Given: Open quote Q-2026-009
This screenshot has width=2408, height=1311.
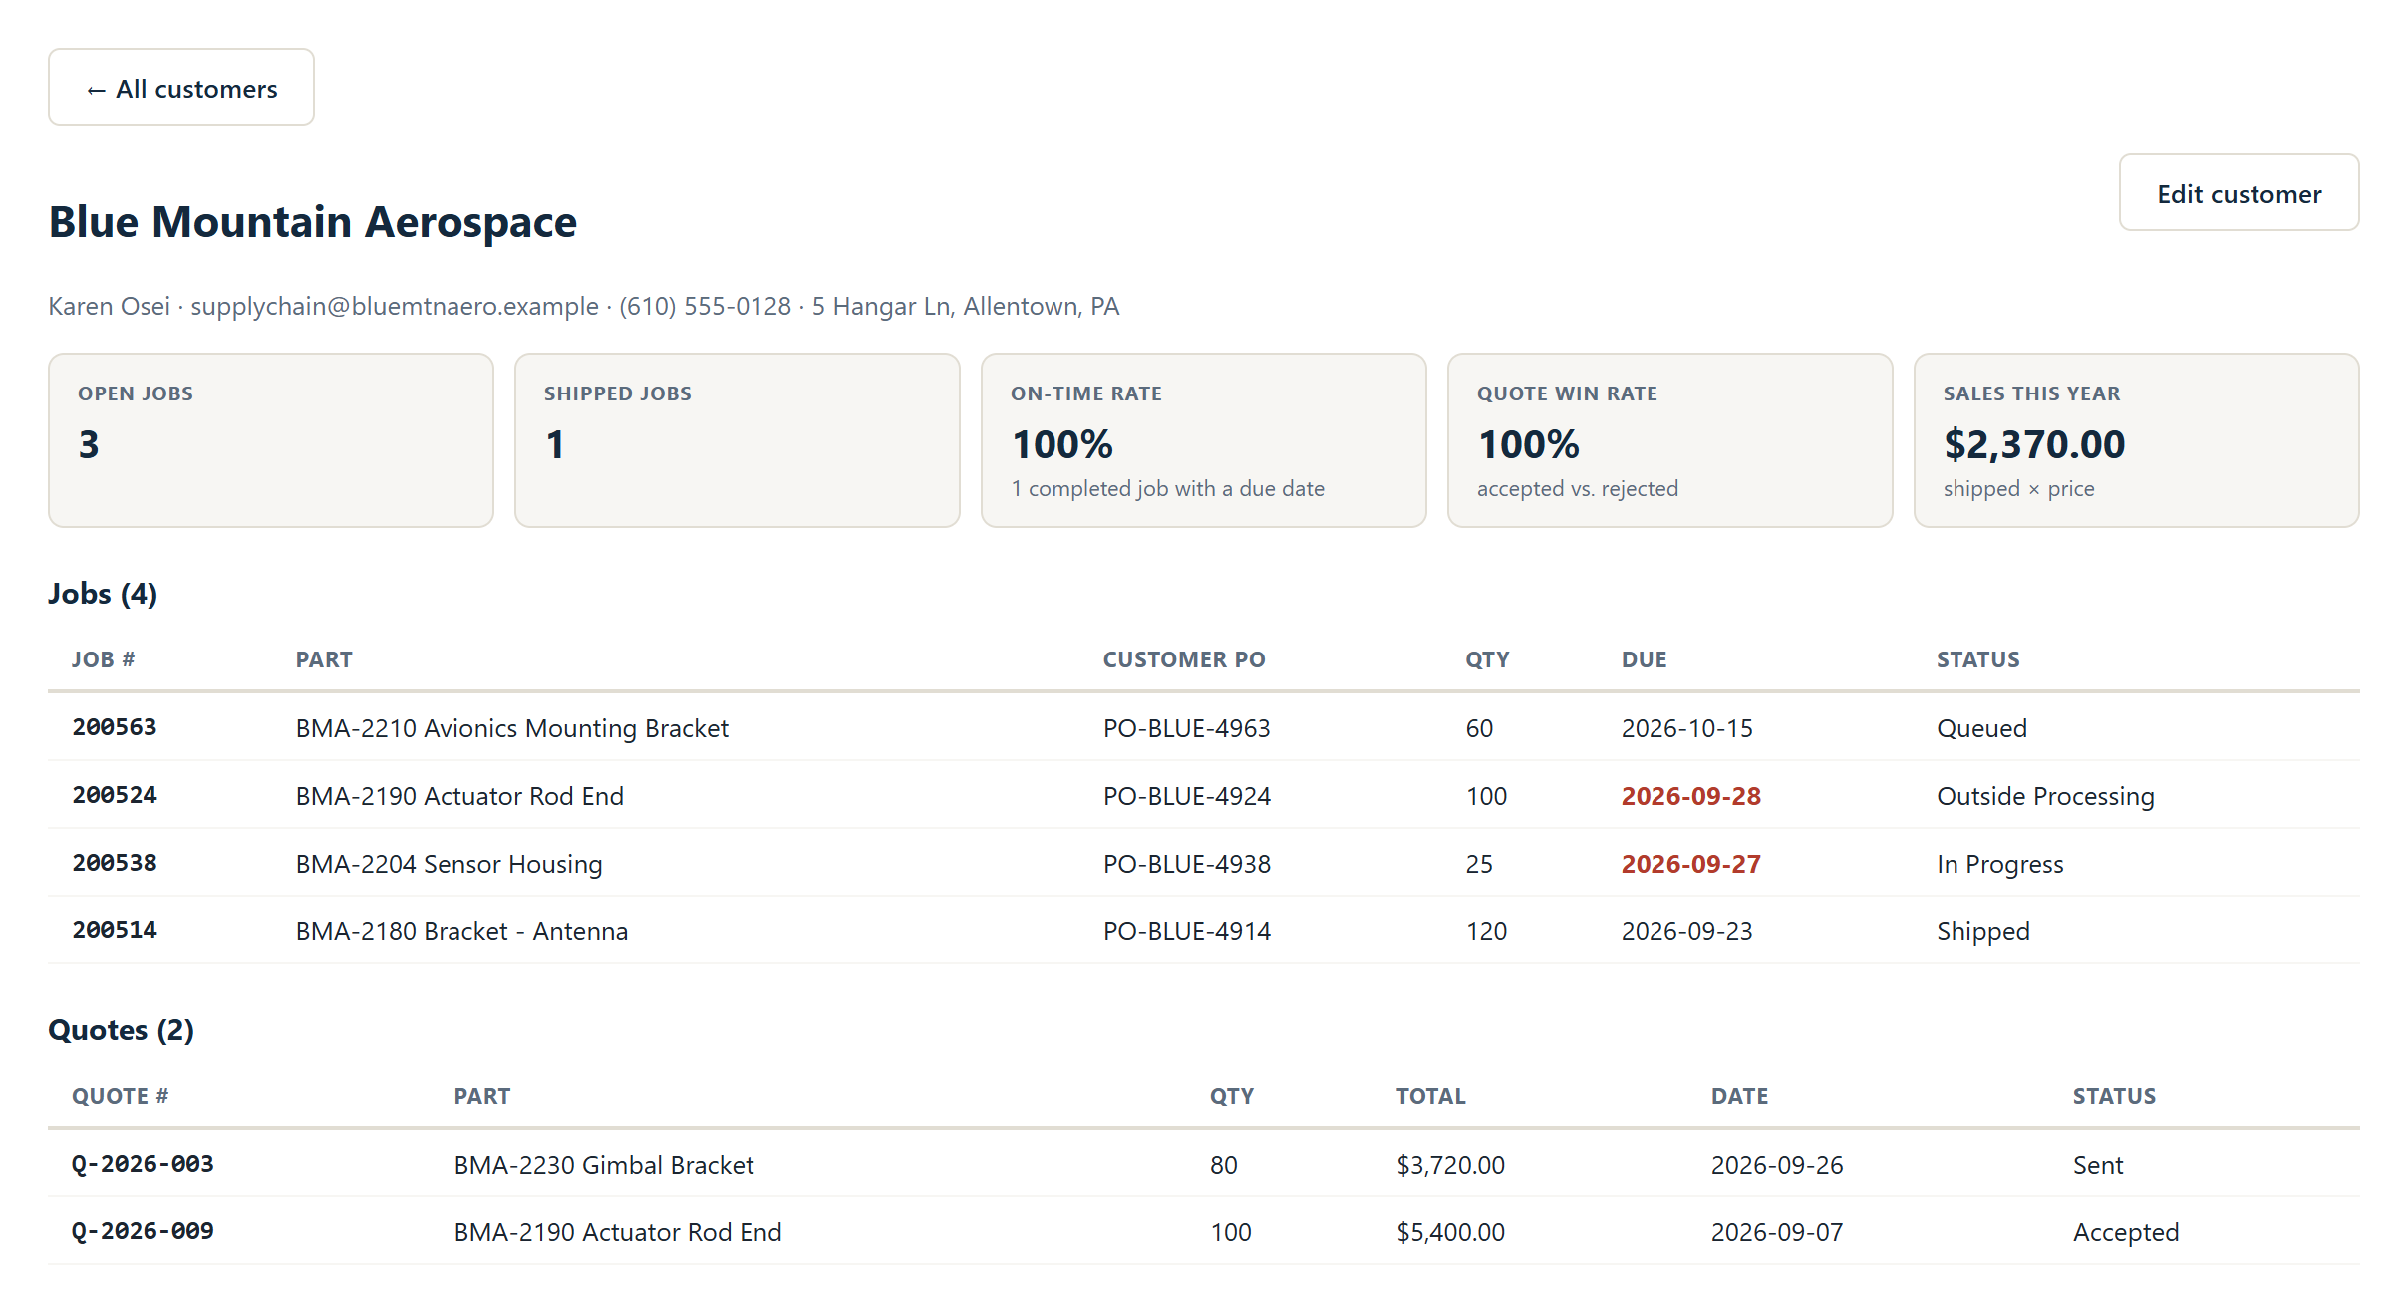Looking at the screenshot, I should pos(143,1231).
